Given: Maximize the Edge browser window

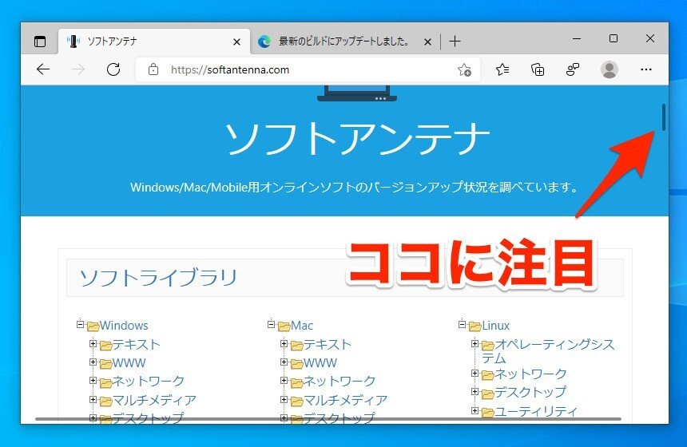Looking at the screenshot, I should click(x=614, y=38).
